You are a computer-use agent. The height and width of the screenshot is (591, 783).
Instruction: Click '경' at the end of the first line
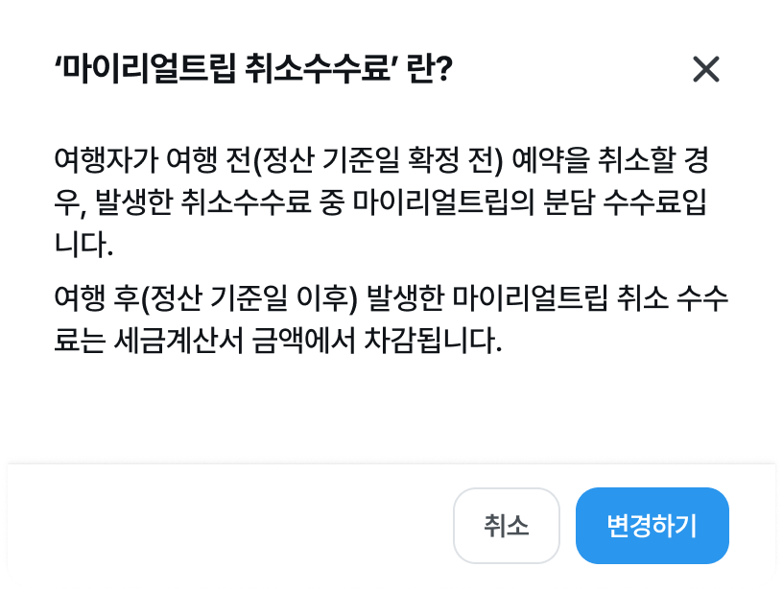coord(715,157)
